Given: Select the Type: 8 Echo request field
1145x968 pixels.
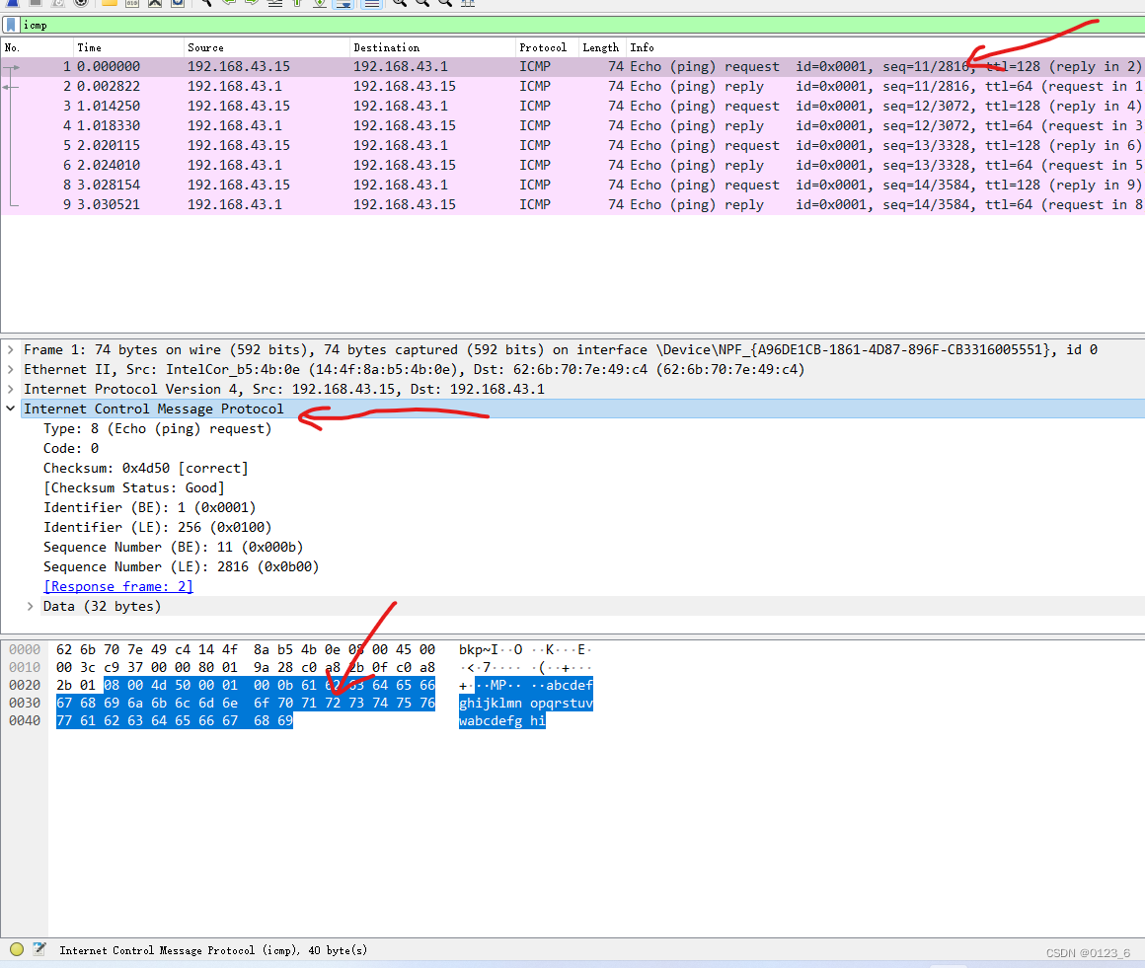Looking at the screenshot, I should (x=157, y=428).
